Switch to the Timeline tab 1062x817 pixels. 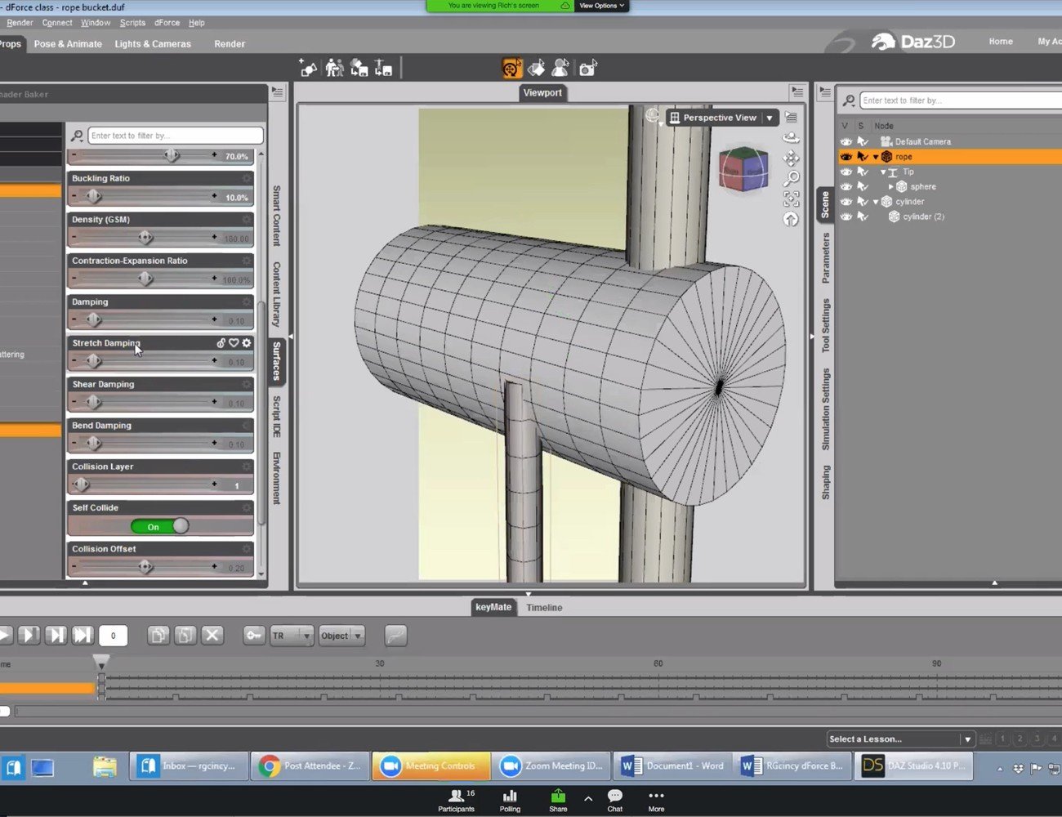coord(544,607)
